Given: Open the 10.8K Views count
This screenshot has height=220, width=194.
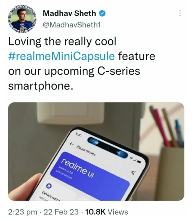Looking at the screenshot, I should (107, 212).
